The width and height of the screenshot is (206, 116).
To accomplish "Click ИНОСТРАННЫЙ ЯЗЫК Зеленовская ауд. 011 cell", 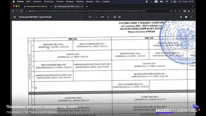I will (x=54, y=66).
